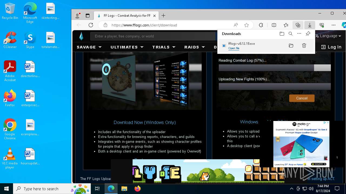Search downloads magnifier icon
The image size is (346, 194).
291,34
